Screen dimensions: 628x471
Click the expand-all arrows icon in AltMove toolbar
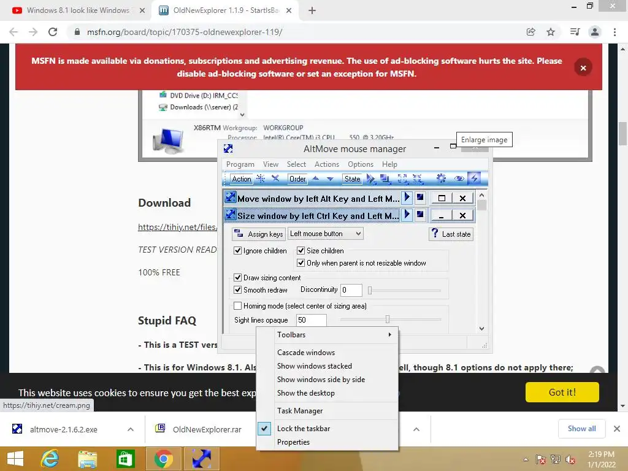pyautogui.click(x=402, y=179)
